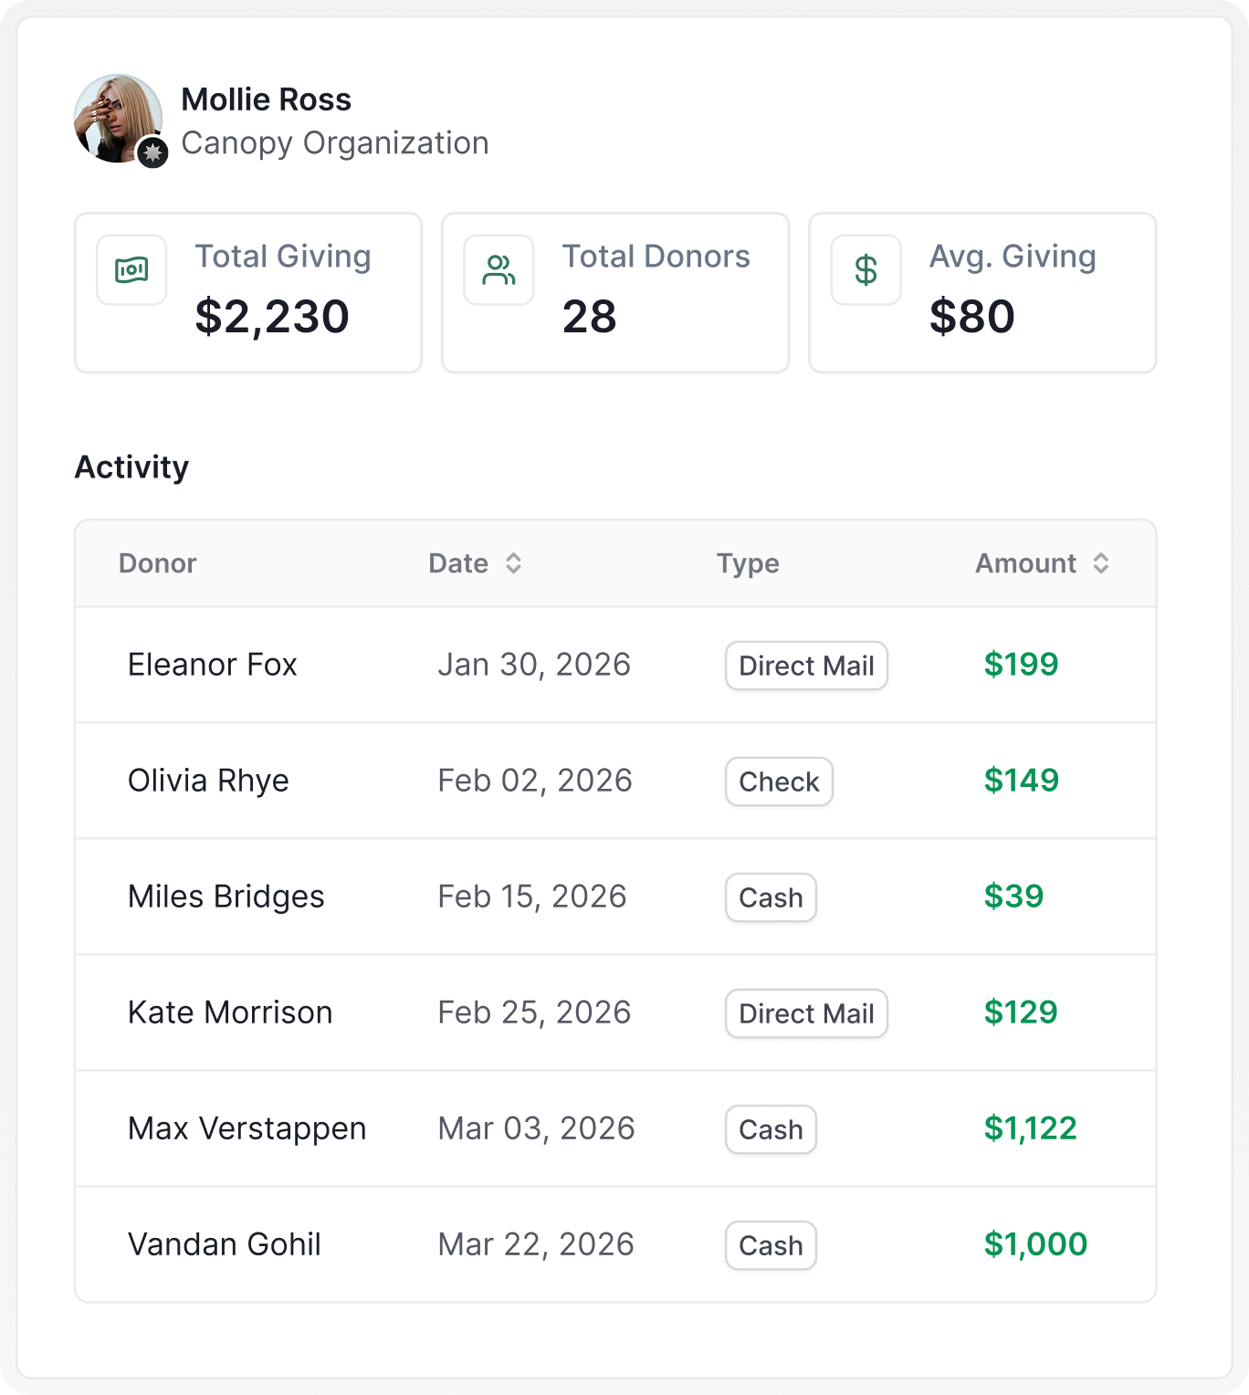
Task: Open donor Eleanor Fox
Action: [213, 665]
